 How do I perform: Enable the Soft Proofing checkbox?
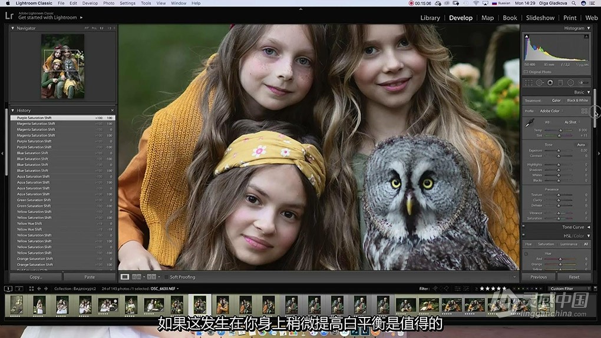point(166,277)
